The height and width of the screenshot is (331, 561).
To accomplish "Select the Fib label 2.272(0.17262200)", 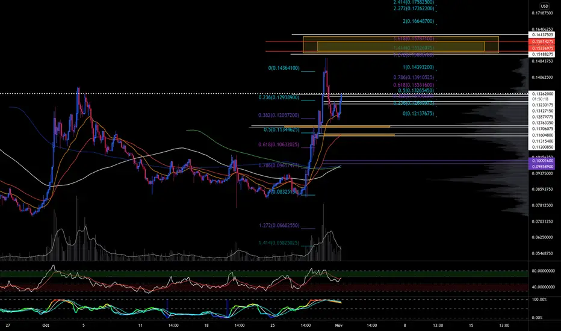I will pos(414,8).
